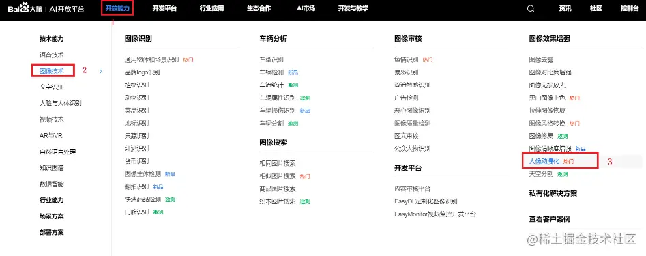Open 翻拍识别 link
This screenshot has width=646, height=256.
click(x=137, y=186)
